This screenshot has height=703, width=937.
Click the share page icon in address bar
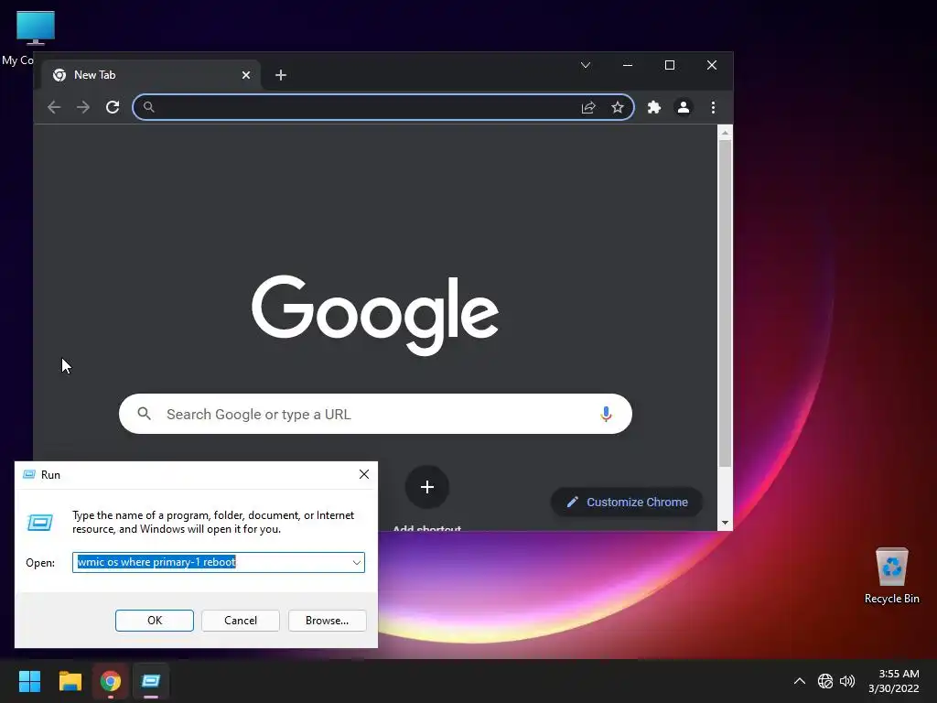coord(588,107)
